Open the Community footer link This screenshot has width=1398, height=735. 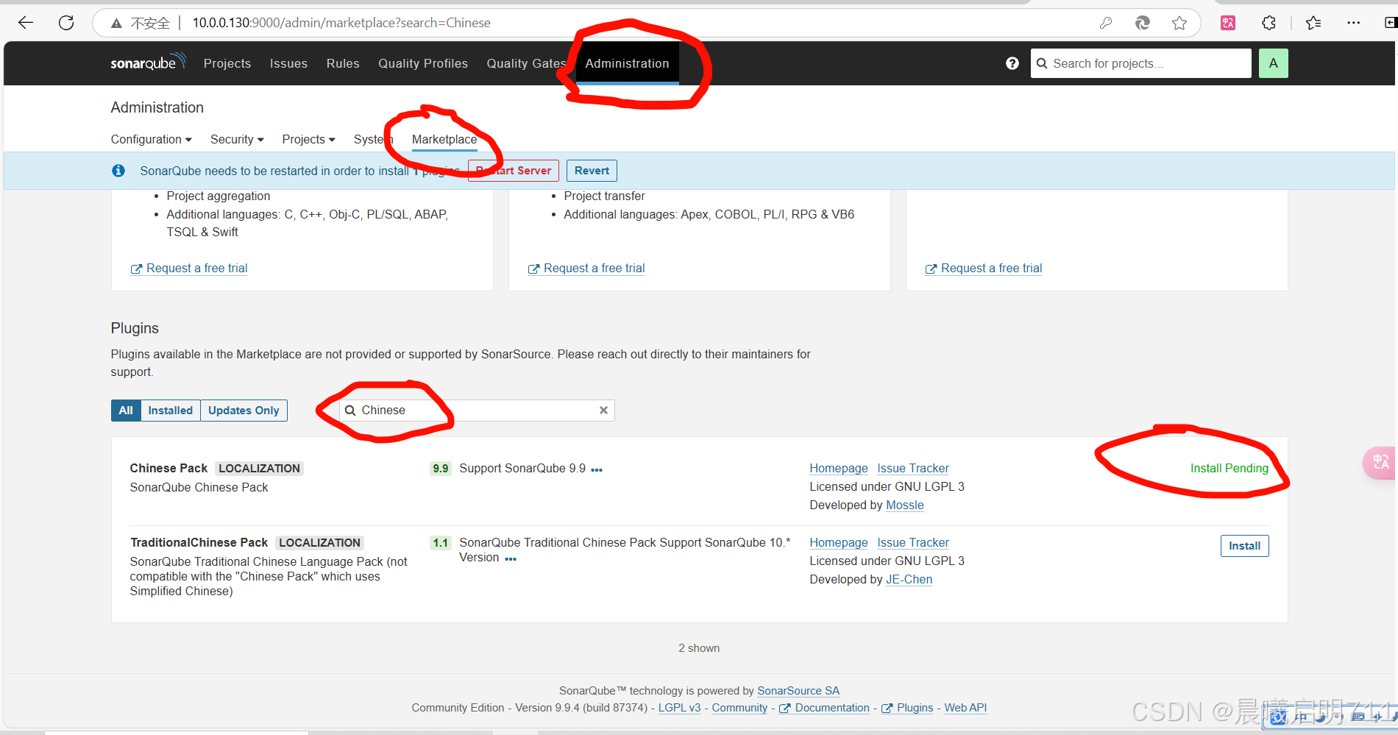point(739,708)
